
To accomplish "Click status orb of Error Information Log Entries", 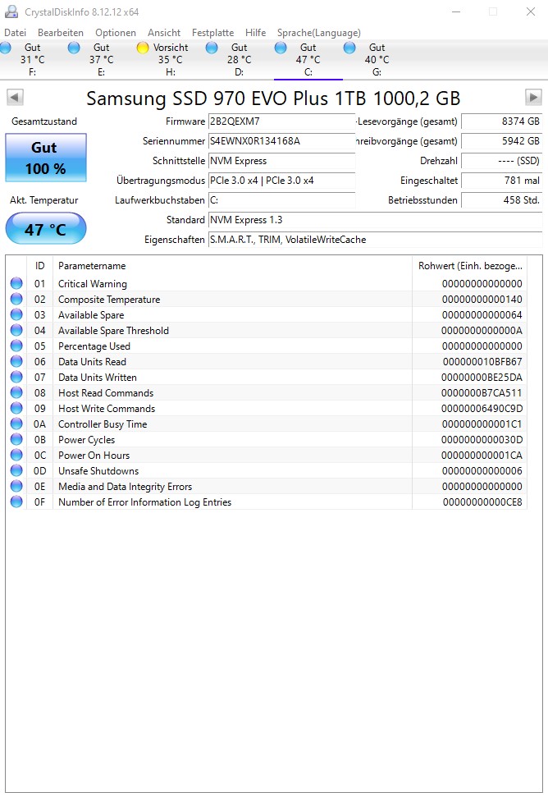I will tap(16, 502).
